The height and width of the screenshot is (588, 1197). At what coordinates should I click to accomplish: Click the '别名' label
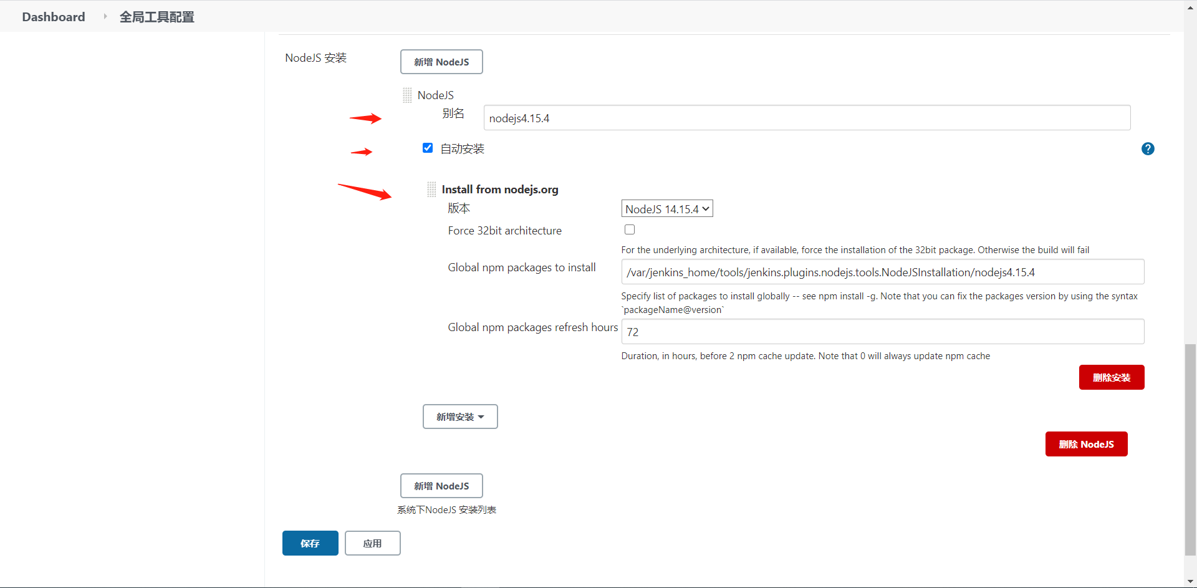coord(453,113)
